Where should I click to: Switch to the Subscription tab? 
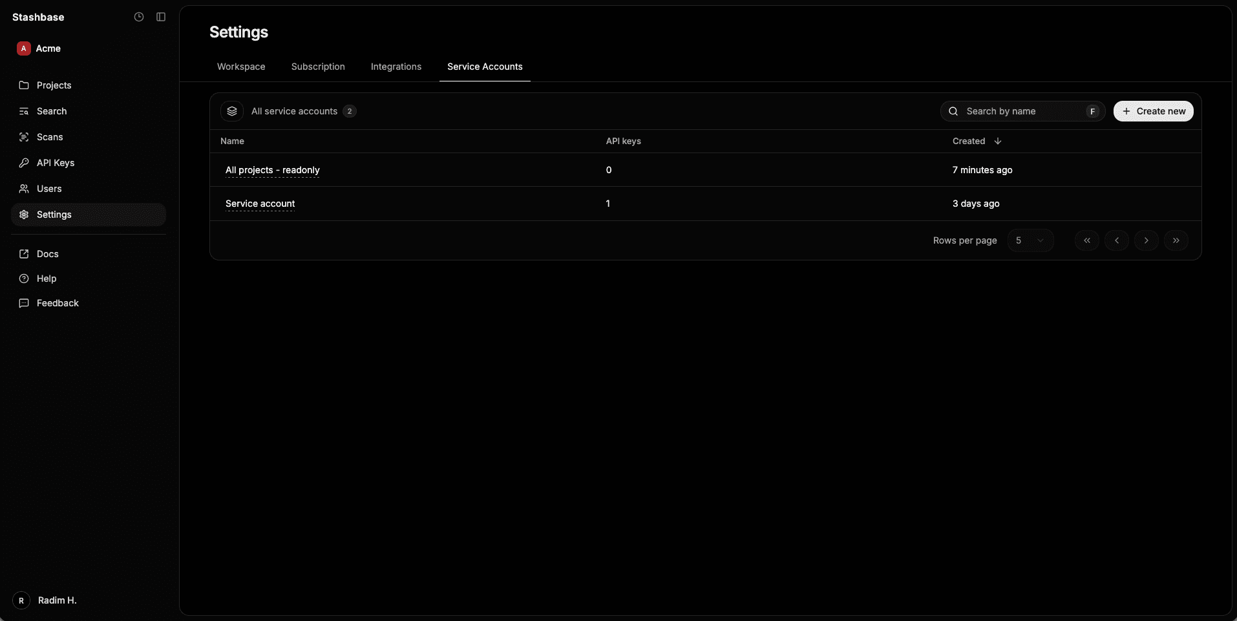[318, 67]
